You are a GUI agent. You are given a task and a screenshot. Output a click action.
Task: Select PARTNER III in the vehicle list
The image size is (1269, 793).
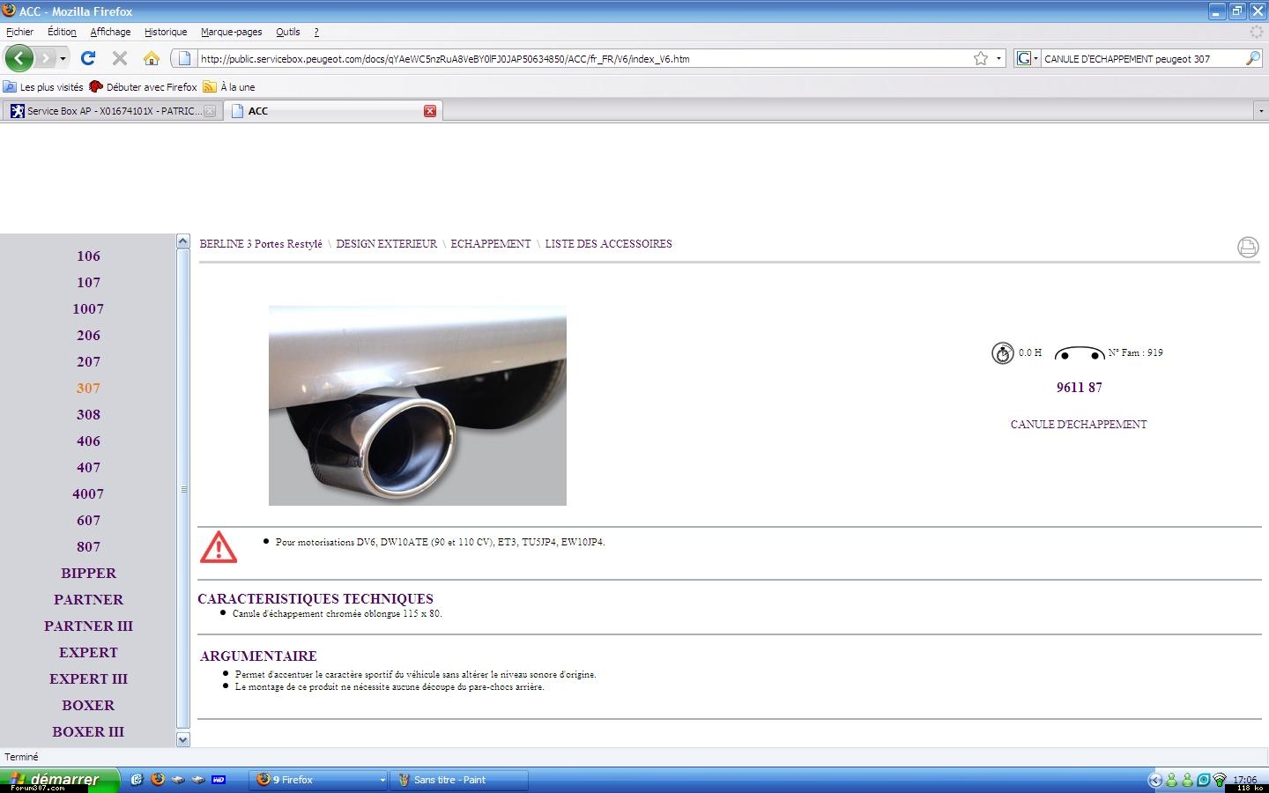(88, 626)
